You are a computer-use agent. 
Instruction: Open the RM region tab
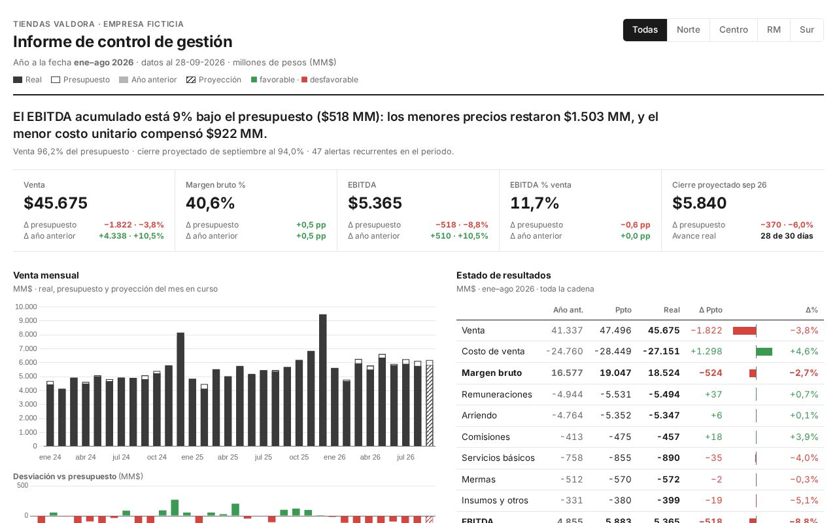[x=774, y=30]
